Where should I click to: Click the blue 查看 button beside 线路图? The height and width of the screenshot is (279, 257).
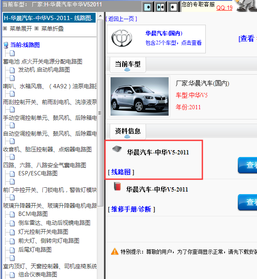[x=248, y=165]
